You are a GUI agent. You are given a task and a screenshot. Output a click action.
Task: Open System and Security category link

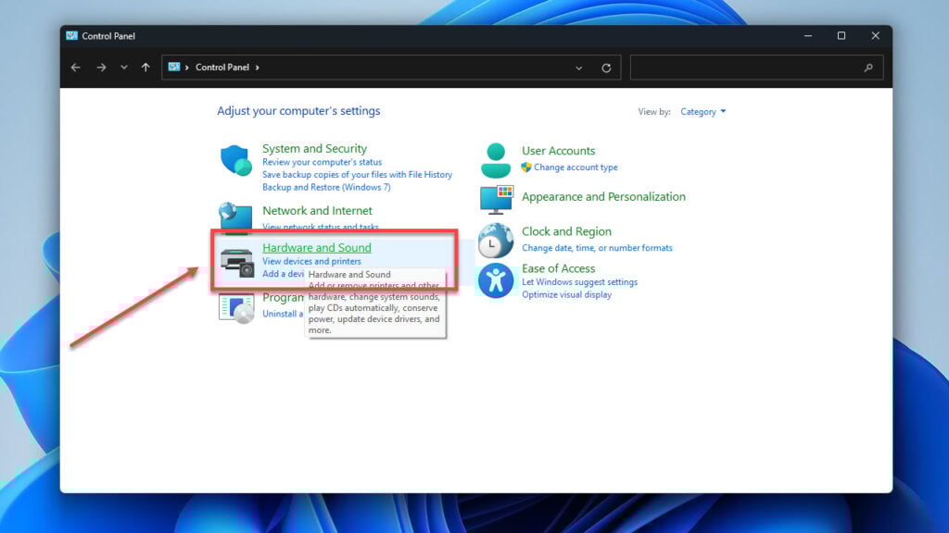(314, 149)
